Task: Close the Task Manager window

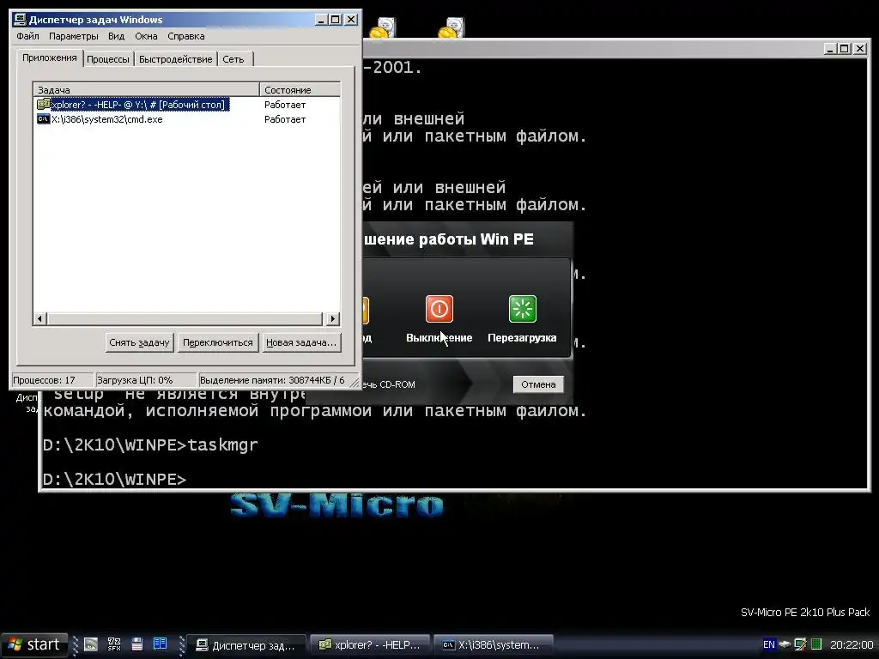Action: click(x=351, y=20)
